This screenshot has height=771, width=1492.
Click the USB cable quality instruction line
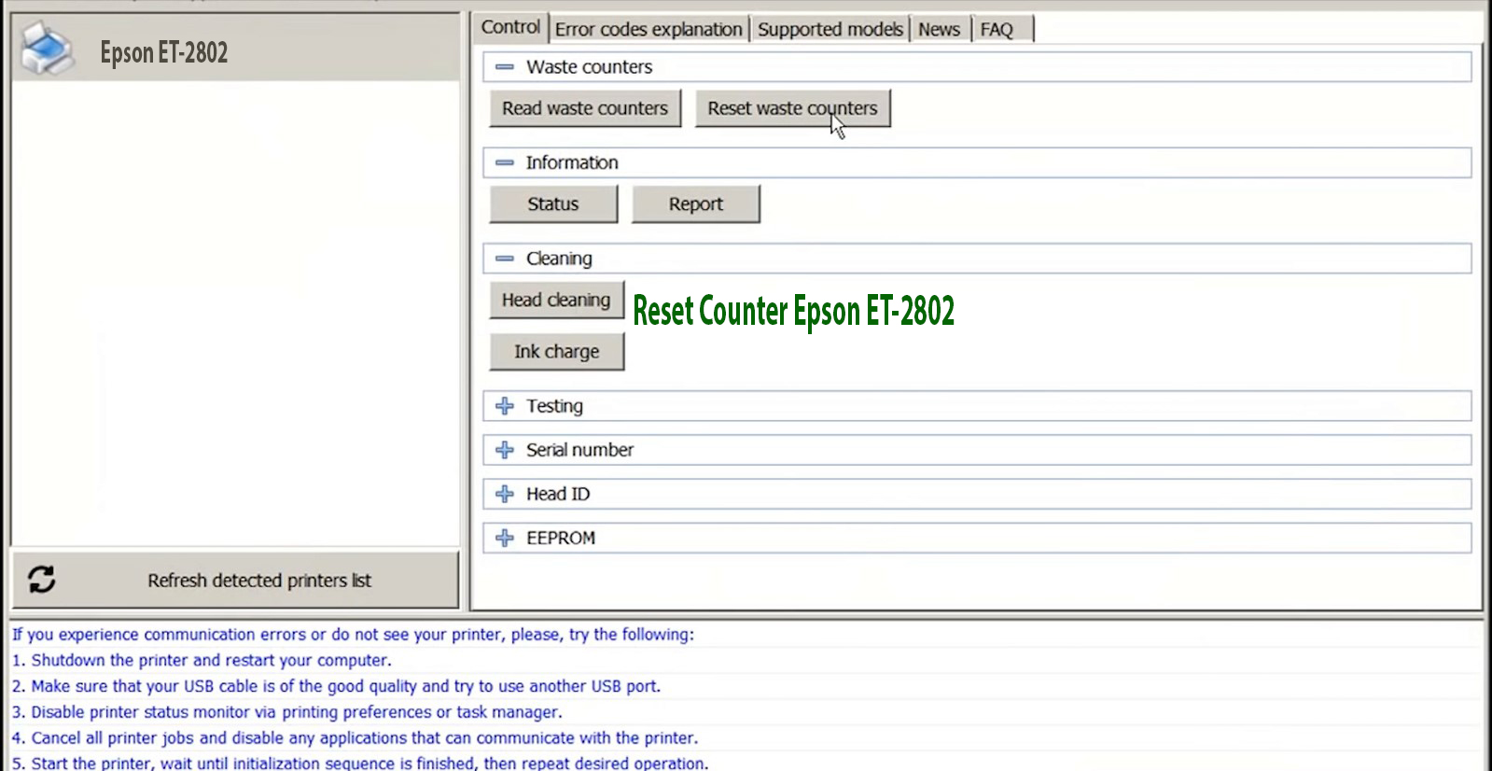tap(336, 686)
